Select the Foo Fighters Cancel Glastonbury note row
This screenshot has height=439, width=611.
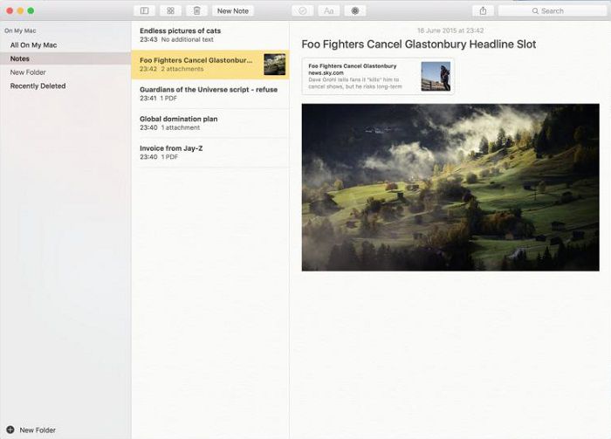(x=210, y=65)
